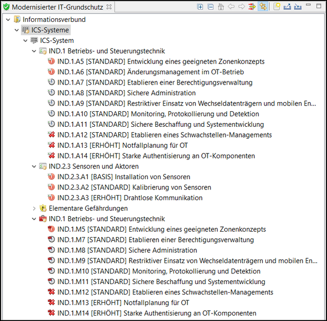Select IND.1.M14 Starke Authentisierung an OT-Komponenten
This screenshot has width=327, height=321.
(157, 314)
